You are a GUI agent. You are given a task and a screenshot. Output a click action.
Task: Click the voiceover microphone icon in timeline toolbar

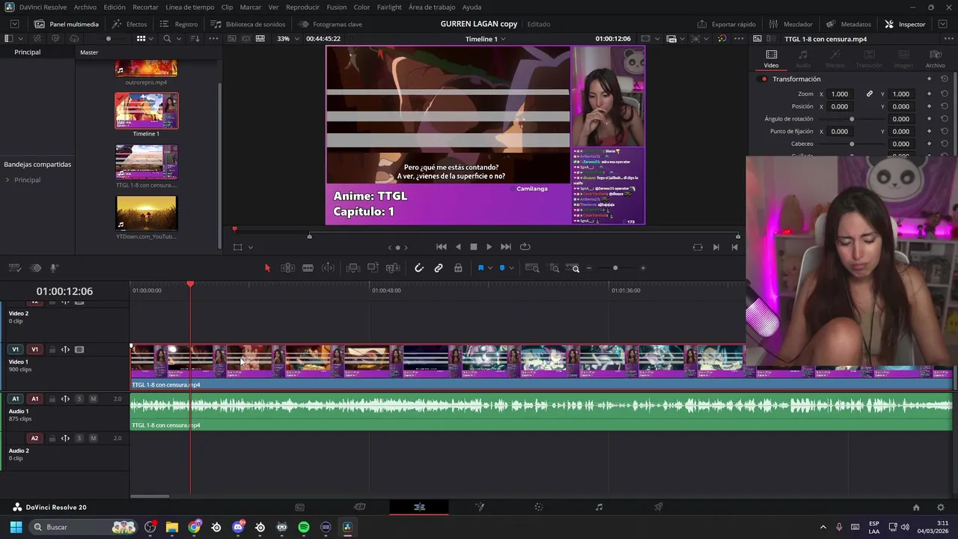click(x=54, y=268)
